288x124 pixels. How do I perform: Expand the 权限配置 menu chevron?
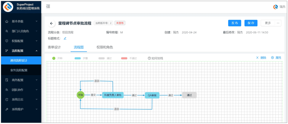point(37,41)
